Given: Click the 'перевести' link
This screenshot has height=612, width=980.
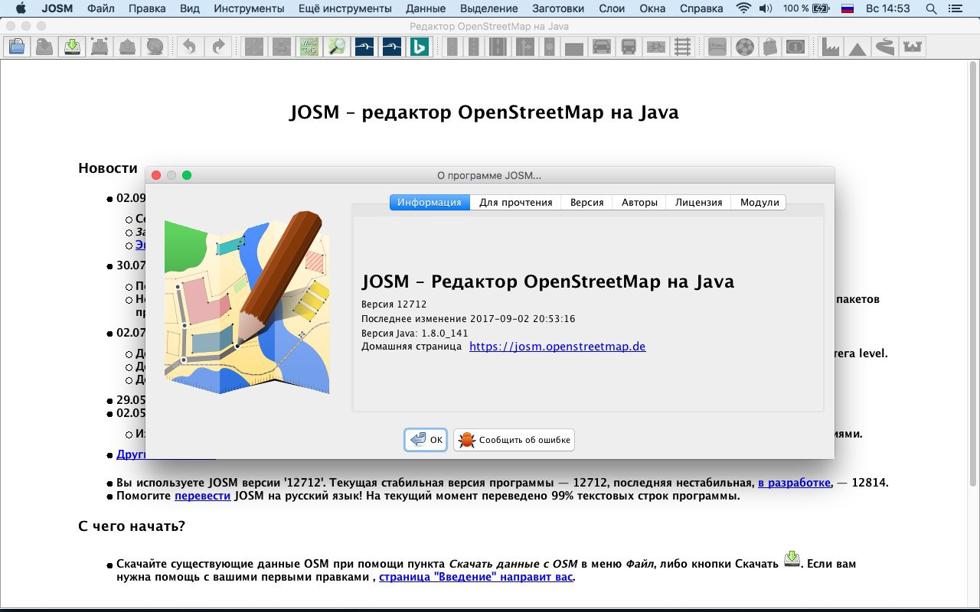Looking at the screenshot, I should click(203, 496).
